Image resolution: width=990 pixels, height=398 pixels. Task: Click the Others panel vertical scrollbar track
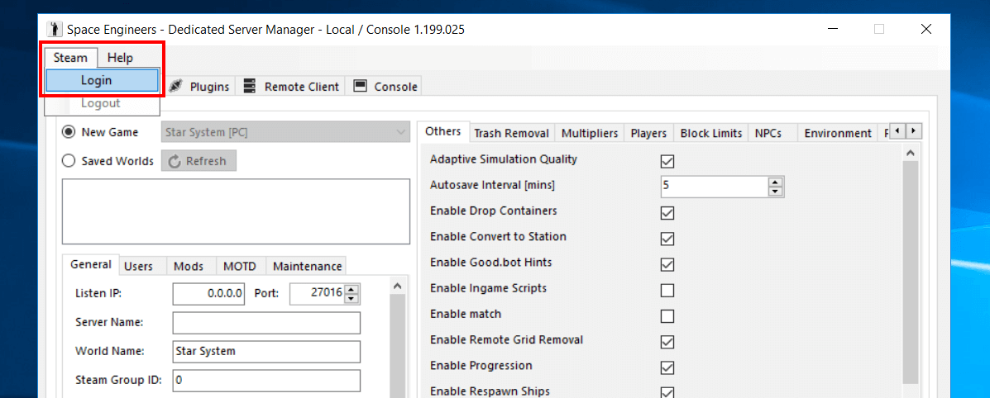pyautogui.click(x=910, y=271)
